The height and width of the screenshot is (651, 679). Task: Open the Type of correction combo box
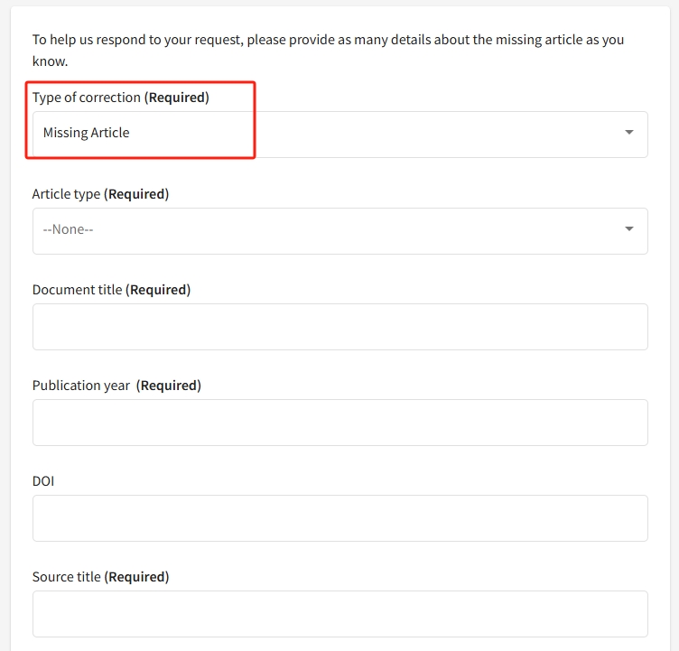pos(339,134)
